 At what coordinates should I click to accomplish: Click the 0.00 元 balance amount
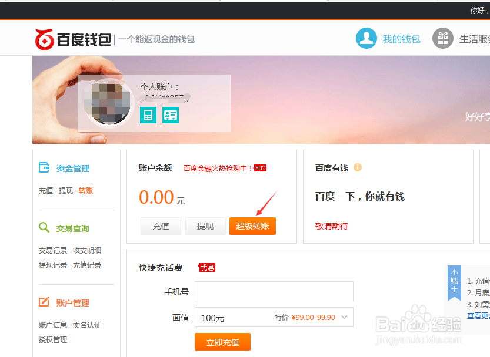point(162,197)
